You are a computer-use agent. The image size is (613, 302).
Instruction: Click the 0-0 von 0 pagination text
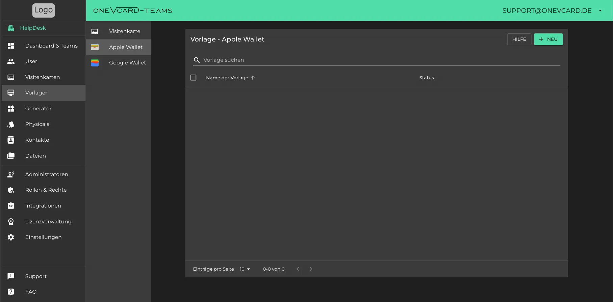coord(274,269)
